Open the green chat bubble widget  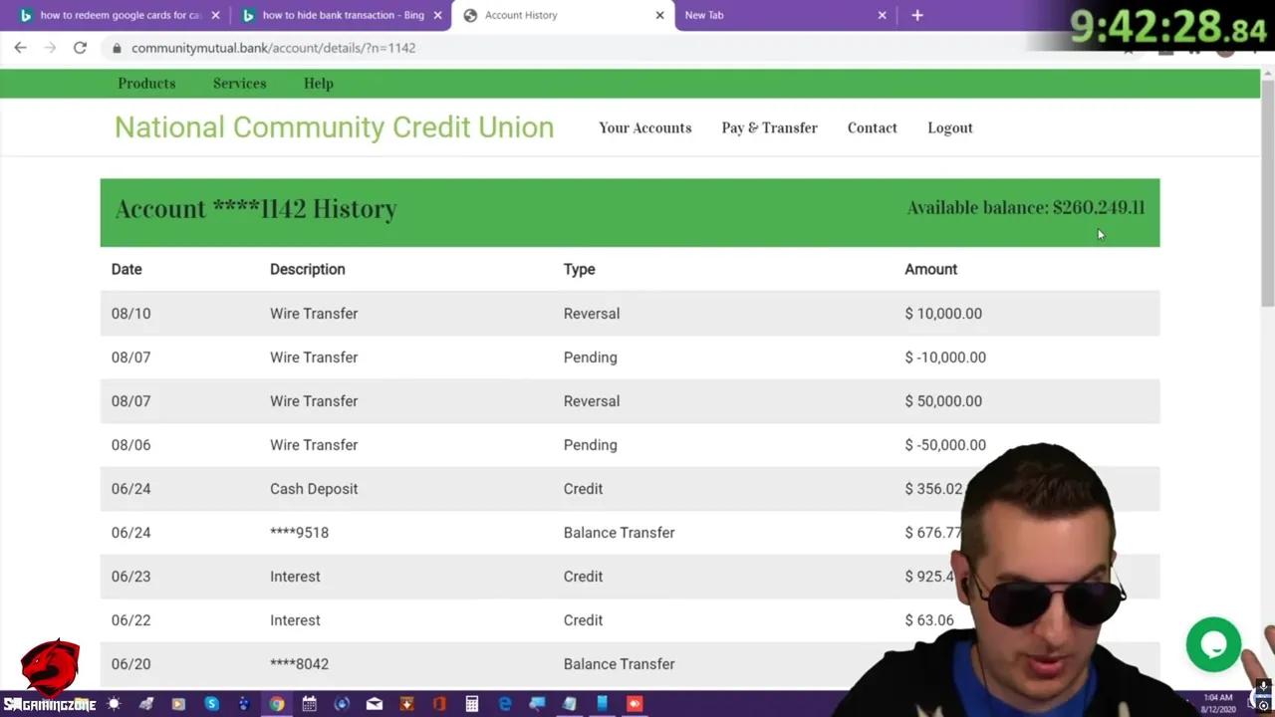tap(1213, 644)
